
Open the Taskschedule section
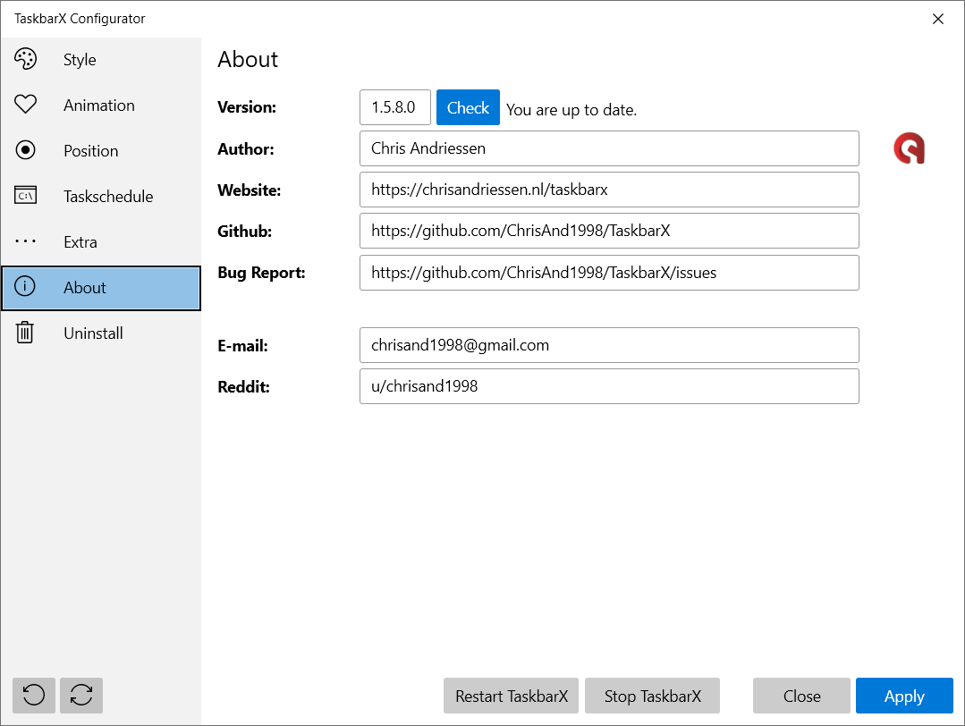pyautogui.click(x=101, y=197)
